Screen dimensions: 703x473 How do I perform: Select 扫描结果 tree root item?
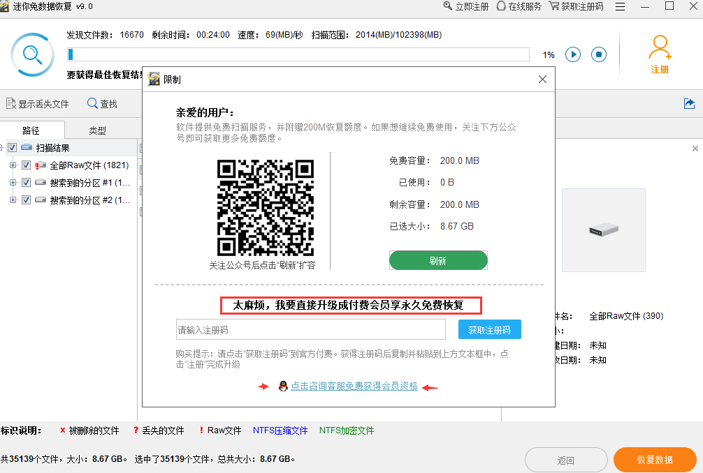[53, 148]
